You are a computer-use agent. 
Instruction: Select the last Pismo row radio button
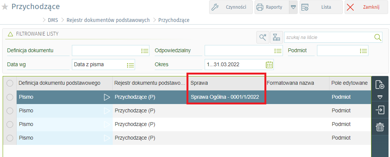[x=10, y=138]
